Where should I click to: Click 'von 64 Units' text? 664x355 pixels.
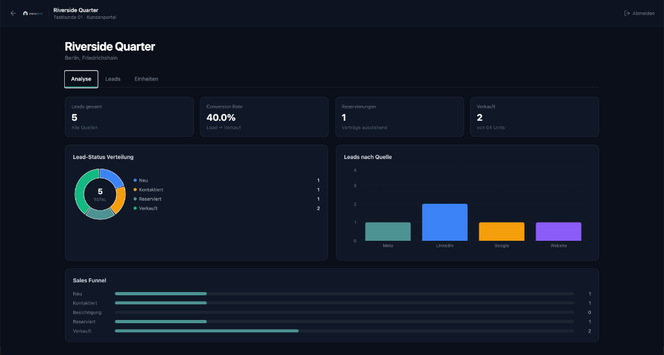[490, 127]
